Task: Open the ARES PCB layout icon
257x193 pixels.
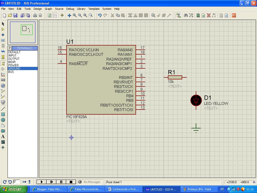Action: tap(234, 15)
